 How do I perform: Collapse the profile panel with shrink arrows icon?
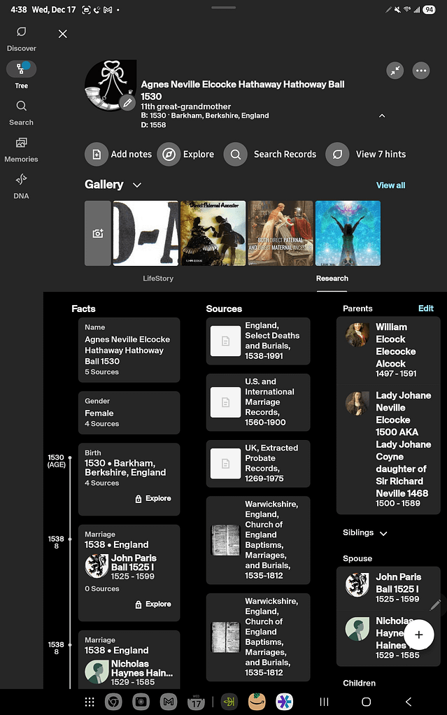pos(395,71)
